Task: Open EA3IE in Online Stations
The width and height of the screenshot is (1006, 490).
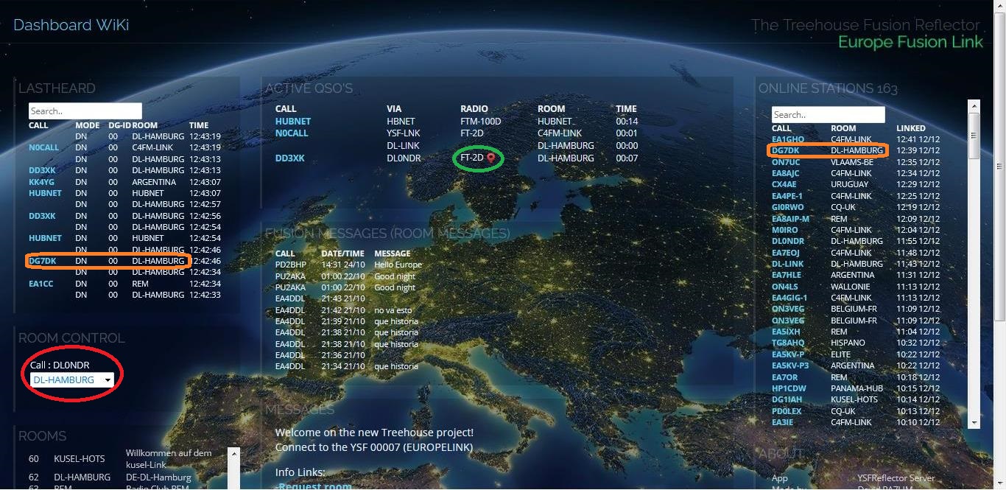Action: click(783, 422)
